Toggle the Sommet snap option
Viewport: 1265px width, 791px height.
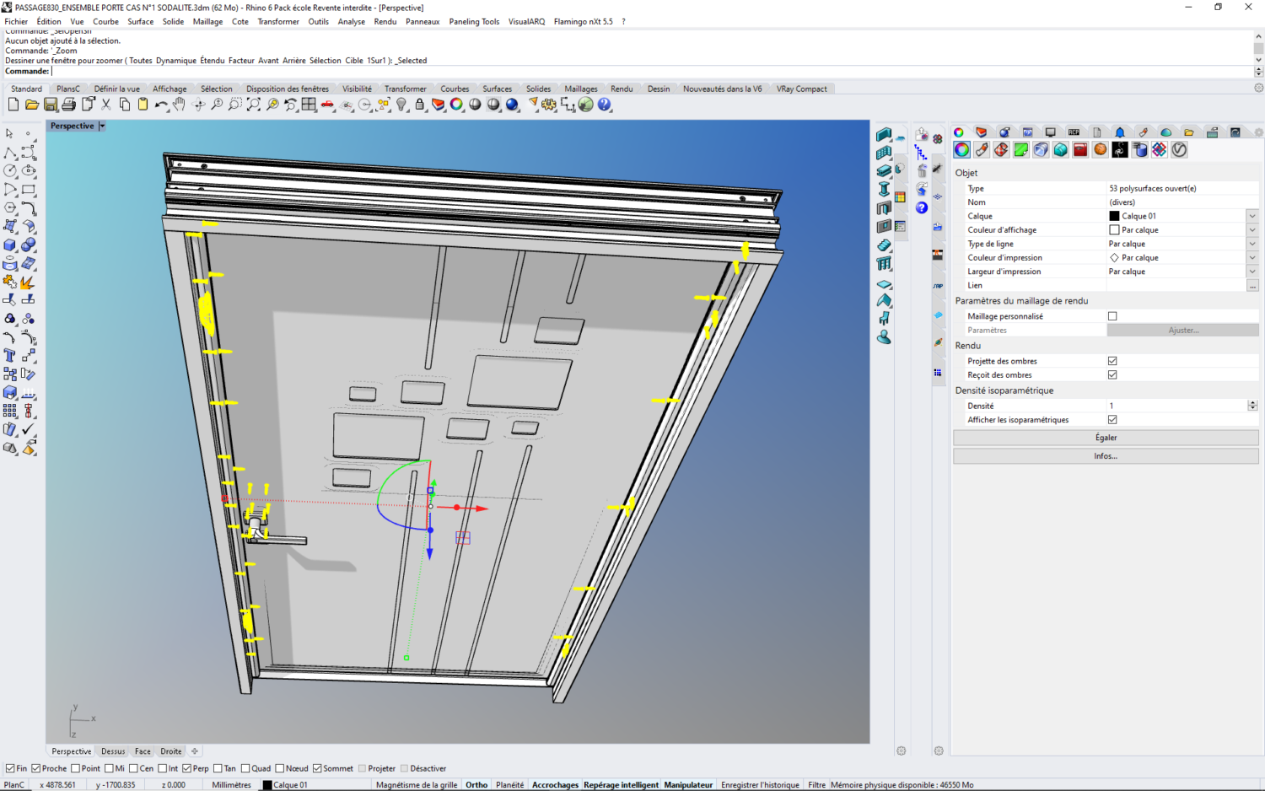tap(318, 768)
